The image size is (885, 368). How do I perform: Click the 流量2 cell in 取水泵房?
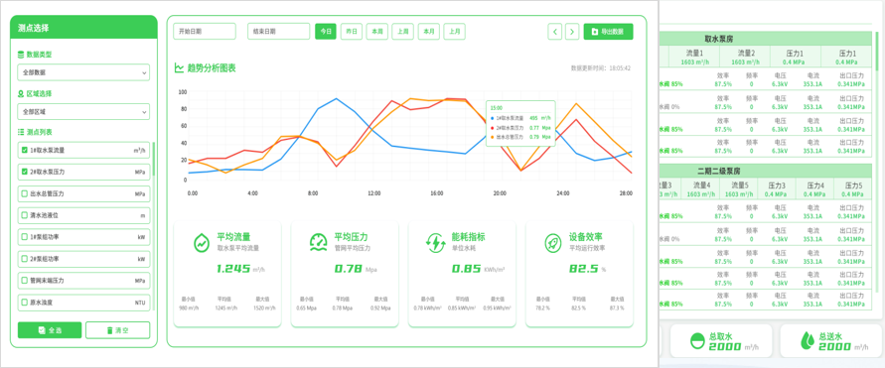745,57
